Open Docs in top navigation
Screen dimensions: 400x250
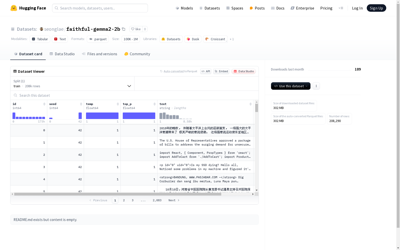click(x=278, y=8)
